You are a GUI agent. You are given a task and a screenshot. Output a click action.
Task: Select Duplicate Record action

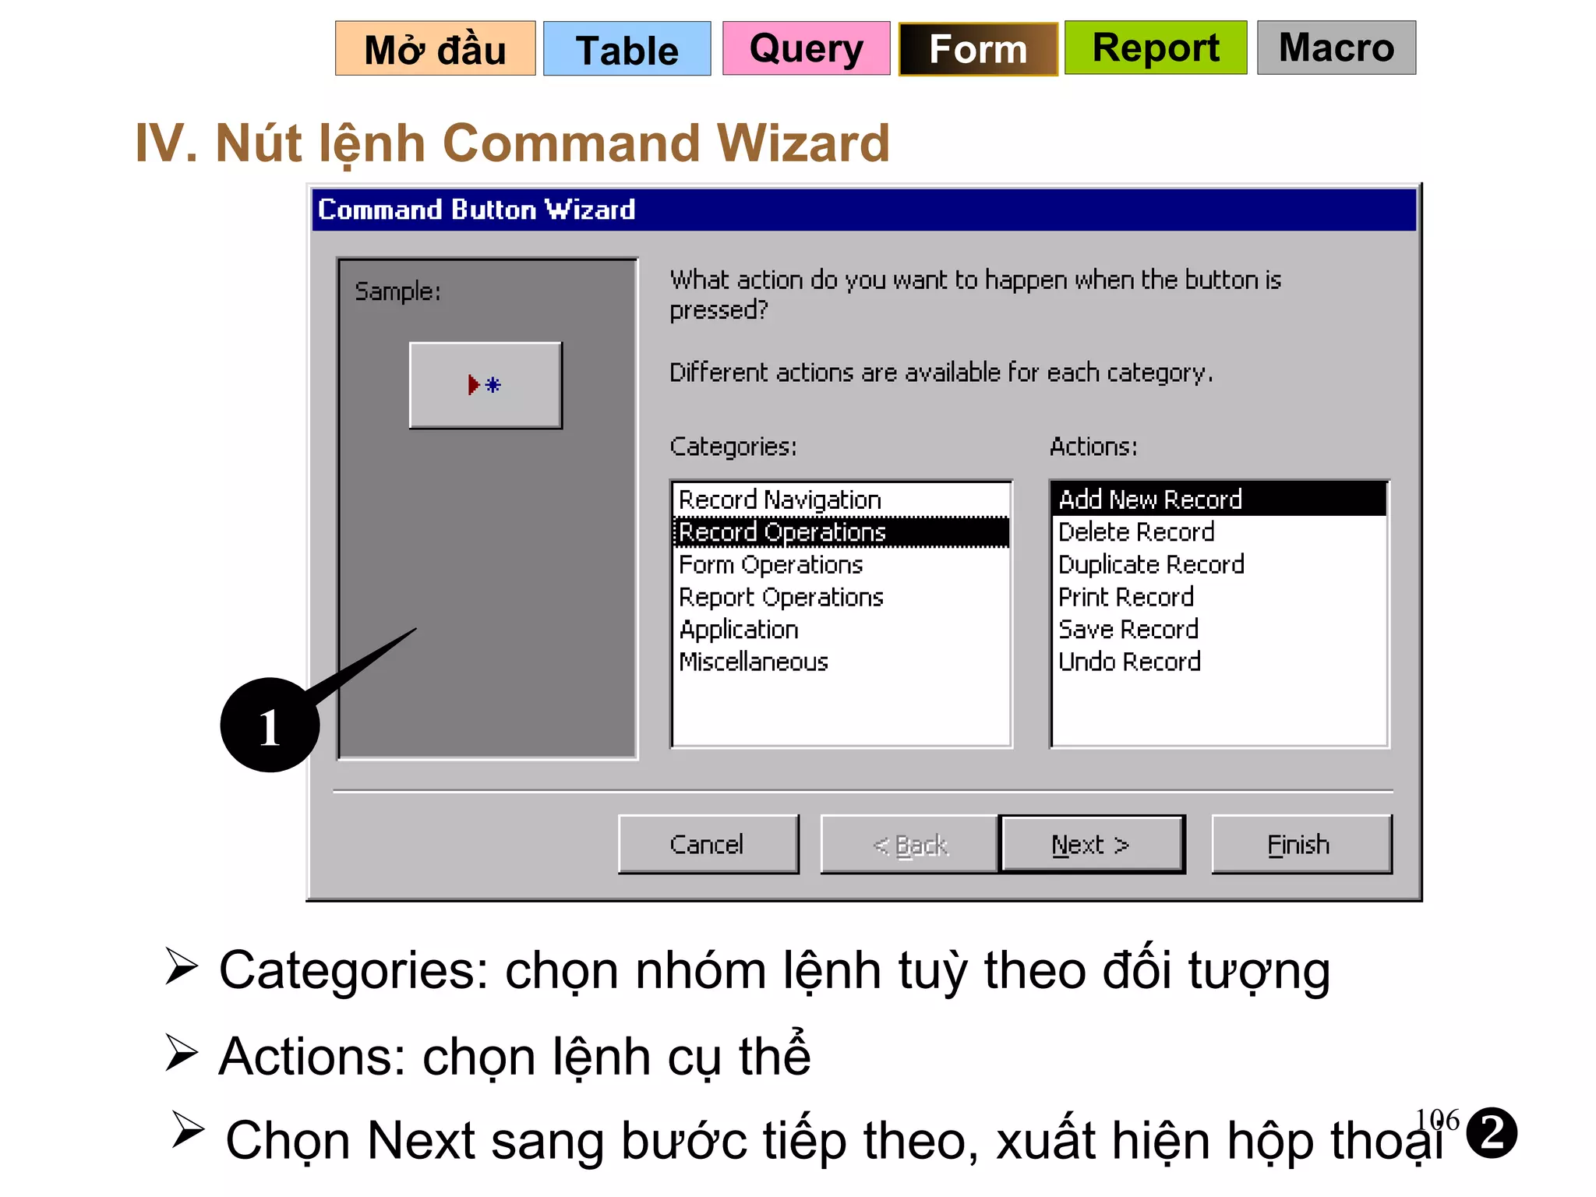[x=1219, y=564]
